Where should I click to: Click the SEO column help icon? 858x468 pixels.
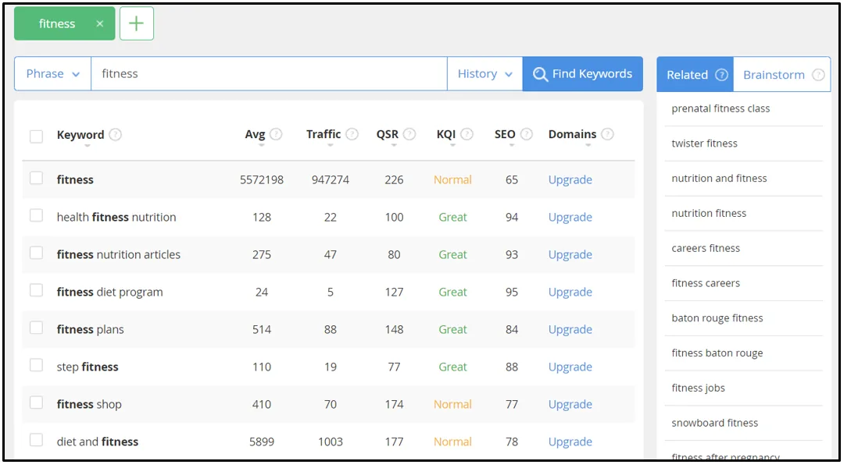[x=526, y=134]
